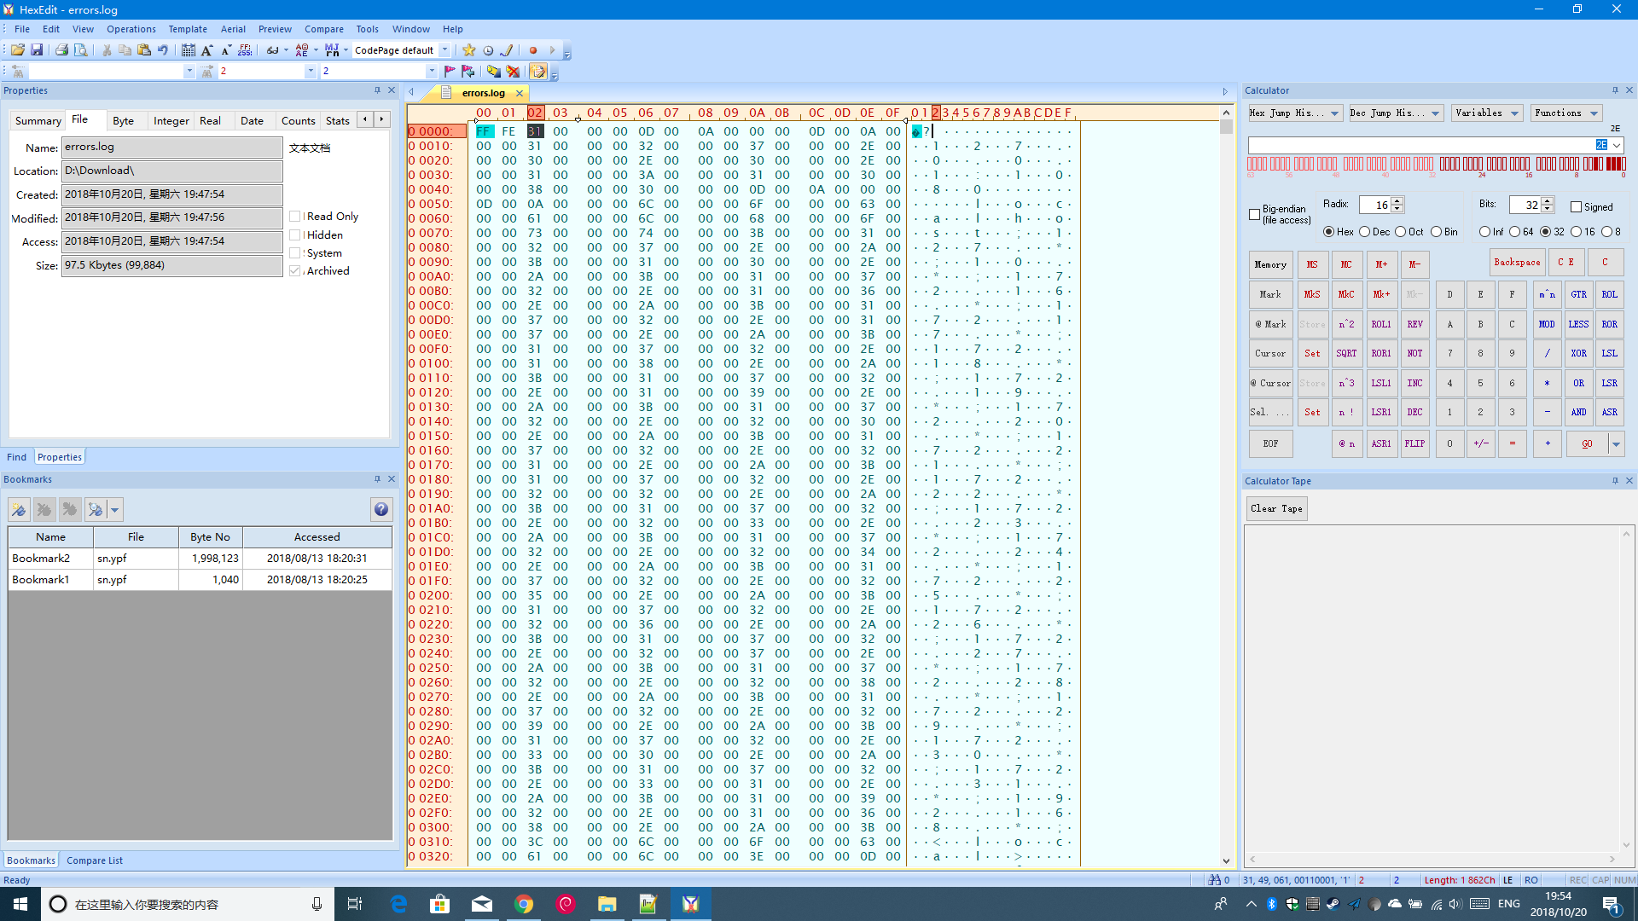
Task: Click the GO button on the calculator
Action: tap(1587, 443)
